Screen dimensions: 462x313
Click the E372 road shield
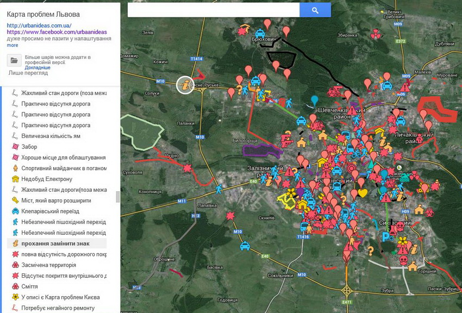click(401, 41)
